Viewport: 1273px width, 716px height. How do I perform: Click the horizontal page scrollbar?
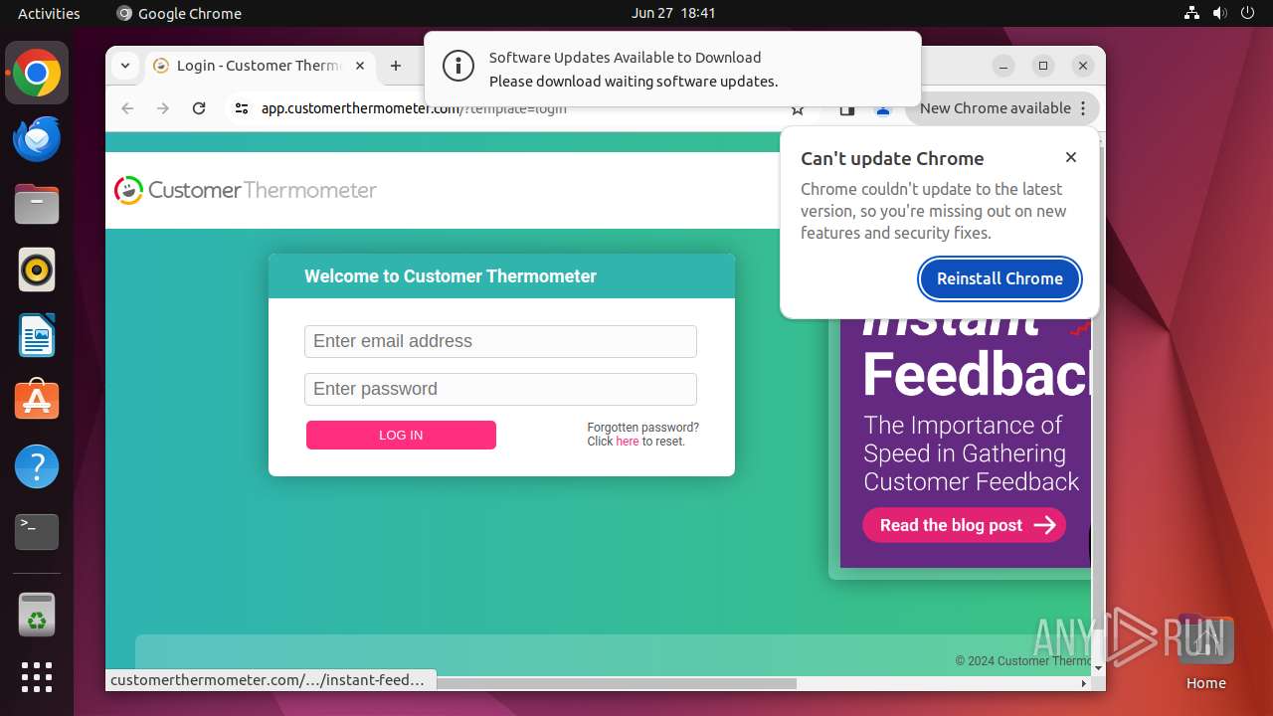point(616,683)
